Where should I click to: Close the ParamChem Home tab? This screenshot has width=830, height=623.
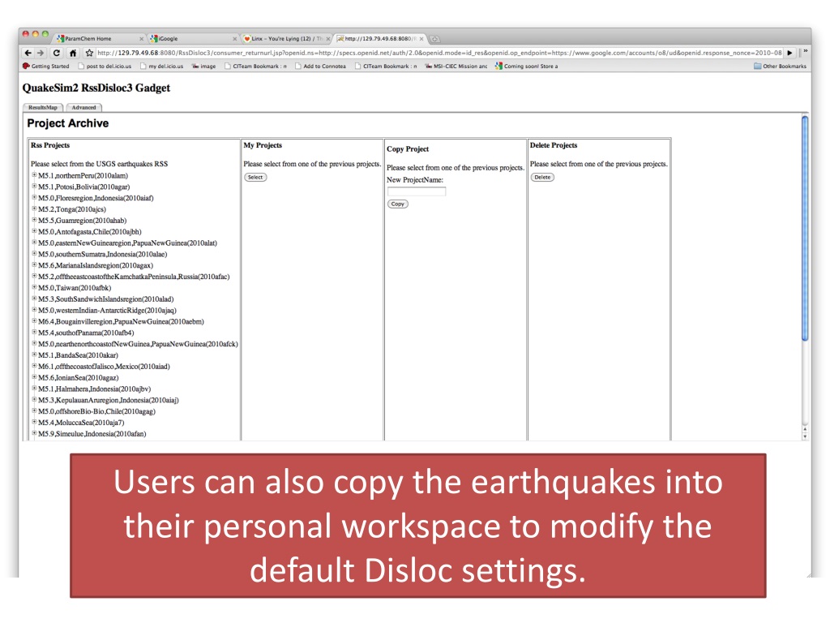click(141, 39)
